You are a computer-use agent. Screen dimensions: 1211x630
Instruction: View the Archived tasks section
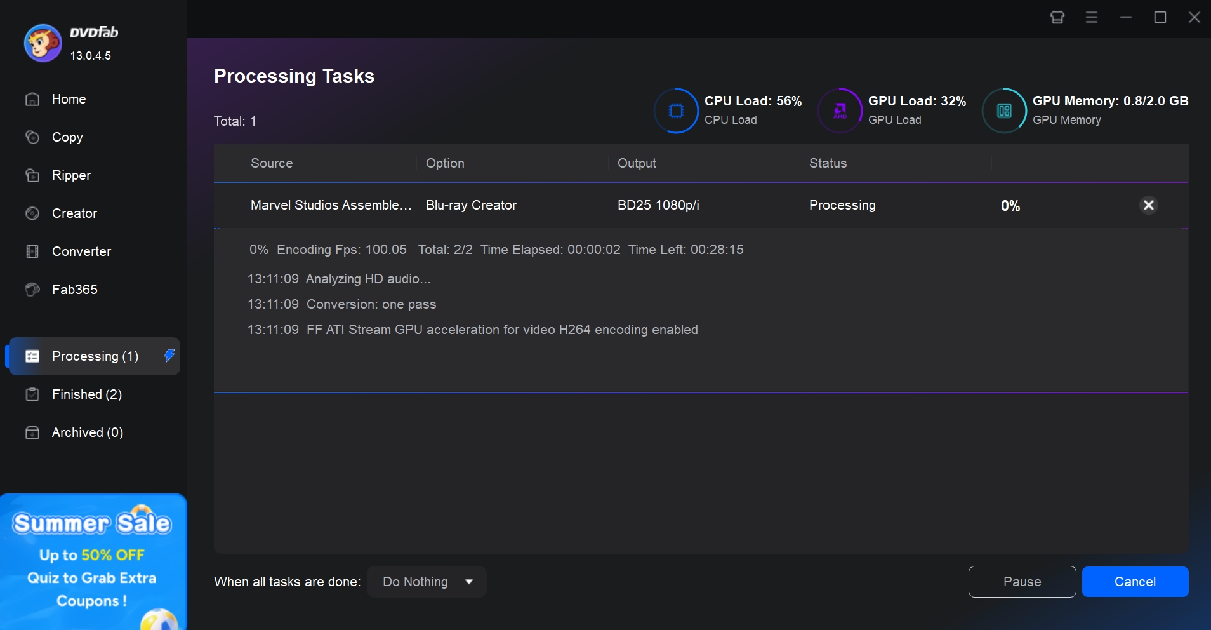coord(88,432)
